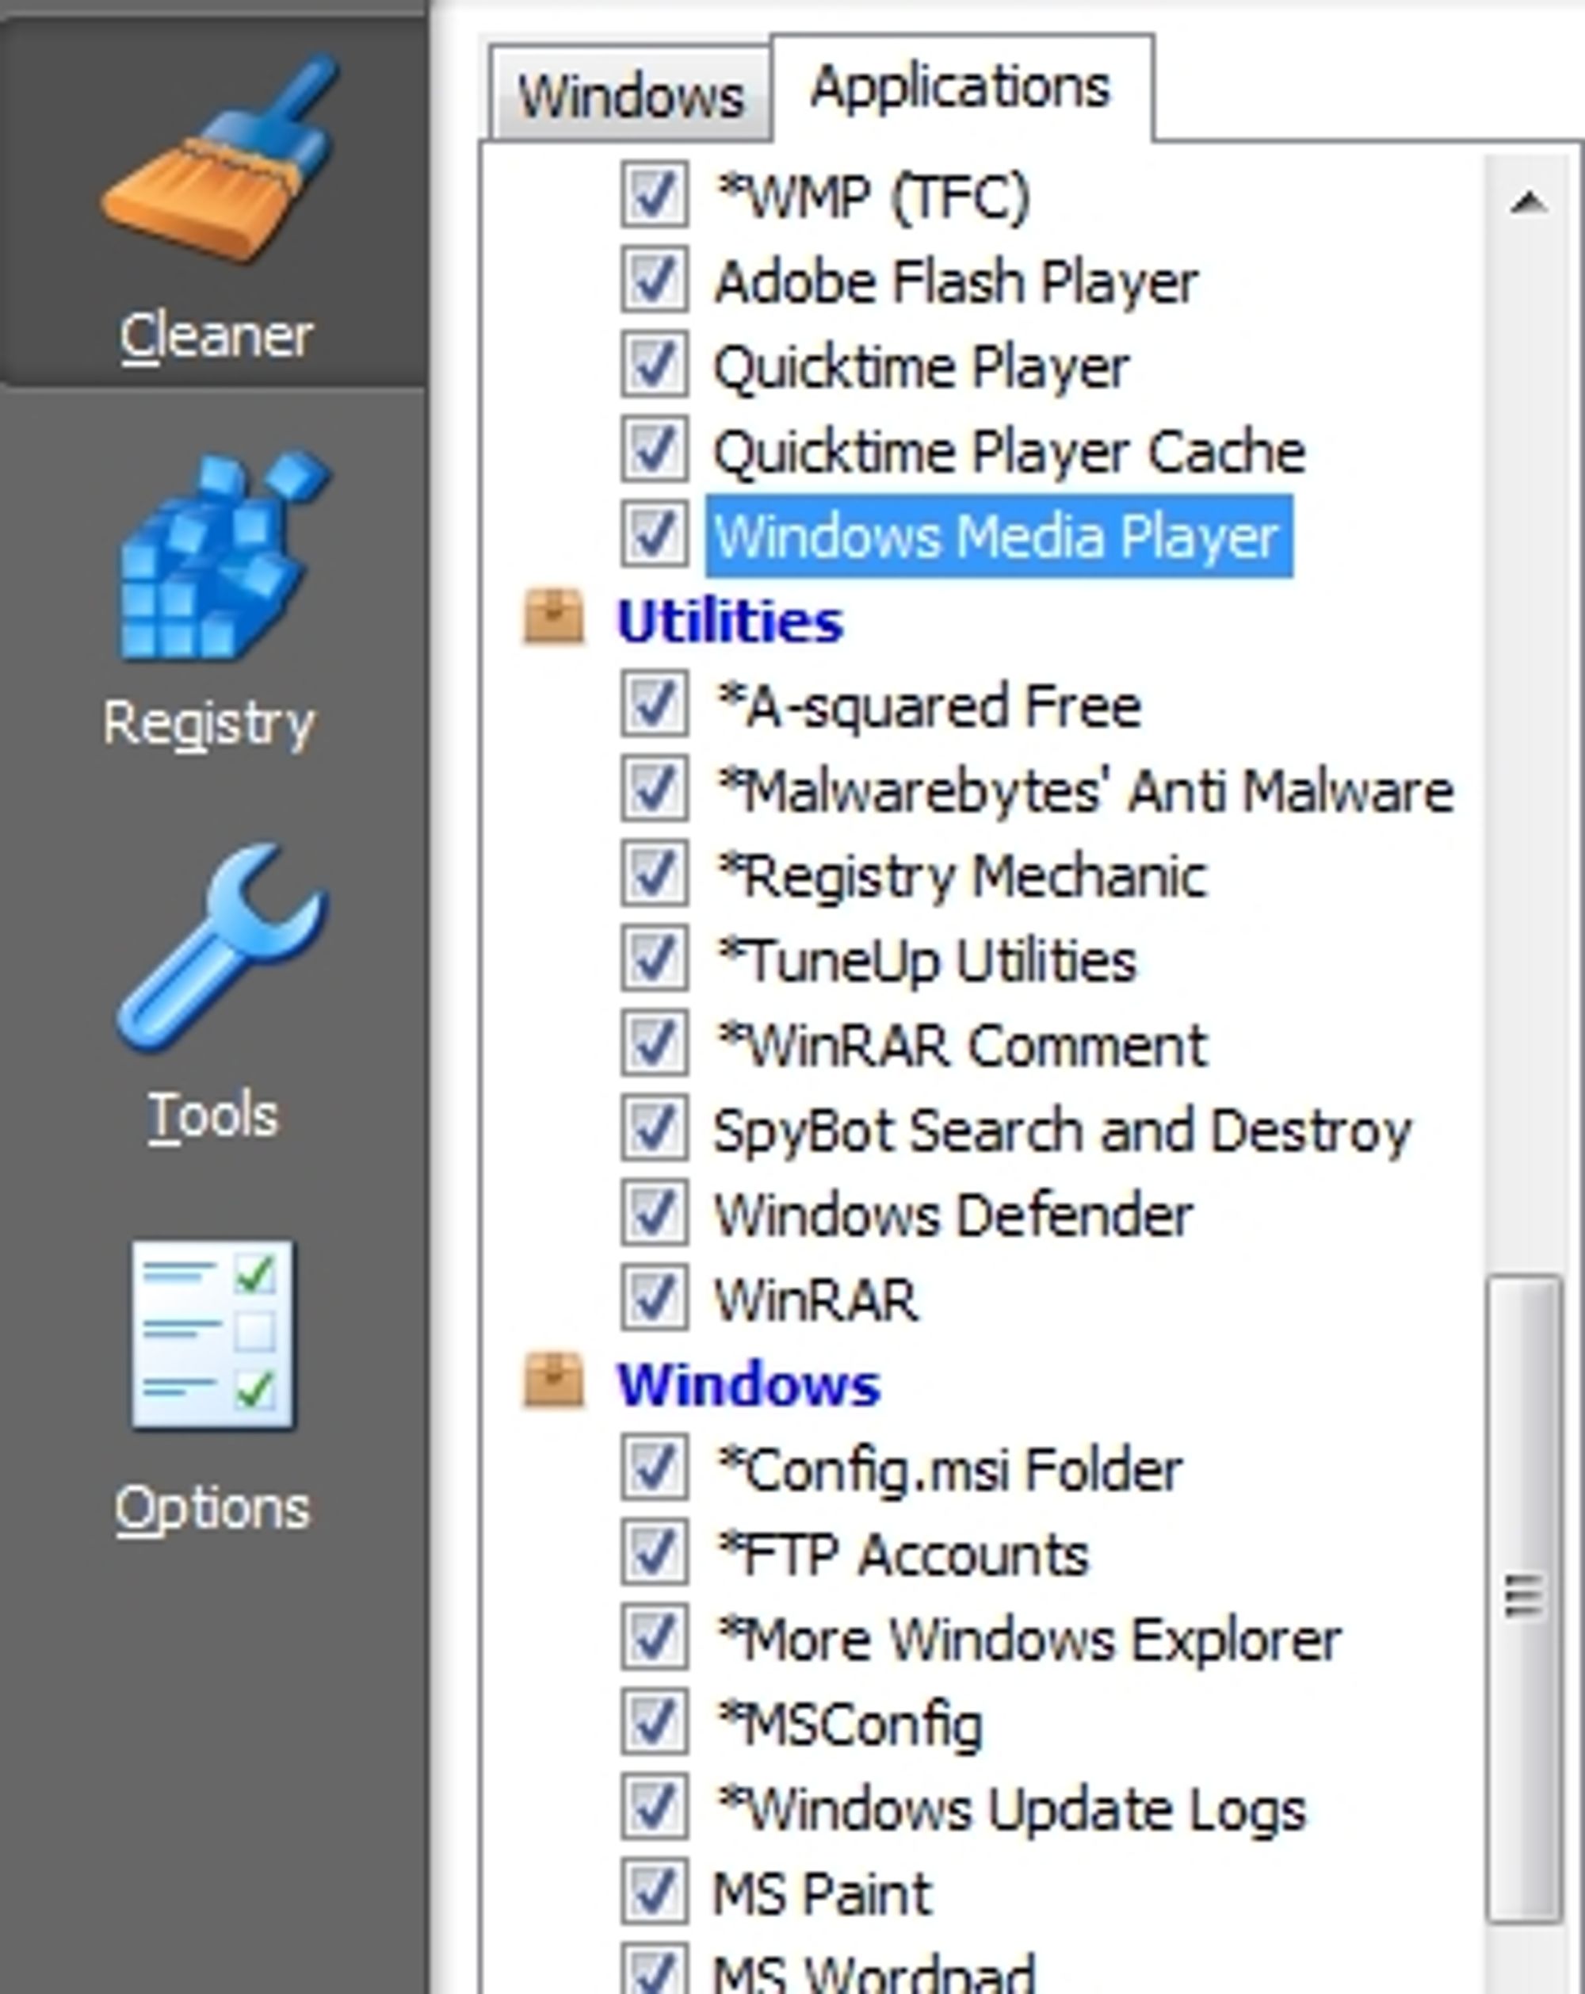
Task: Click the vertical scrollbar thumb
Action: (1525, 1598)
